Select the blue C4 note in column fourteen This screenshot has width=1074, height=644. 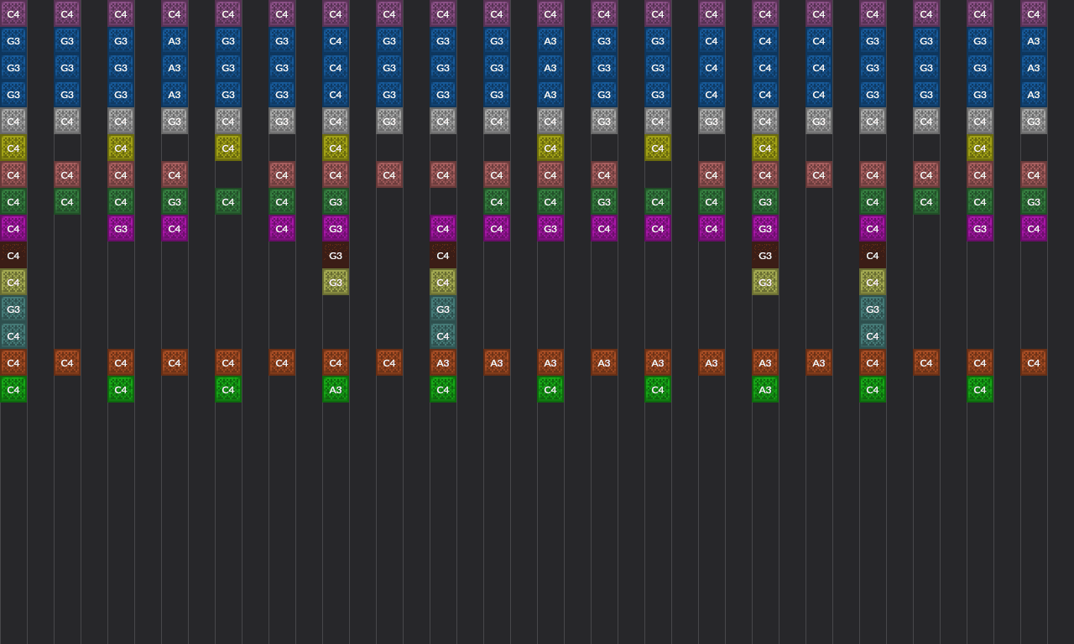tap(712, 41)
